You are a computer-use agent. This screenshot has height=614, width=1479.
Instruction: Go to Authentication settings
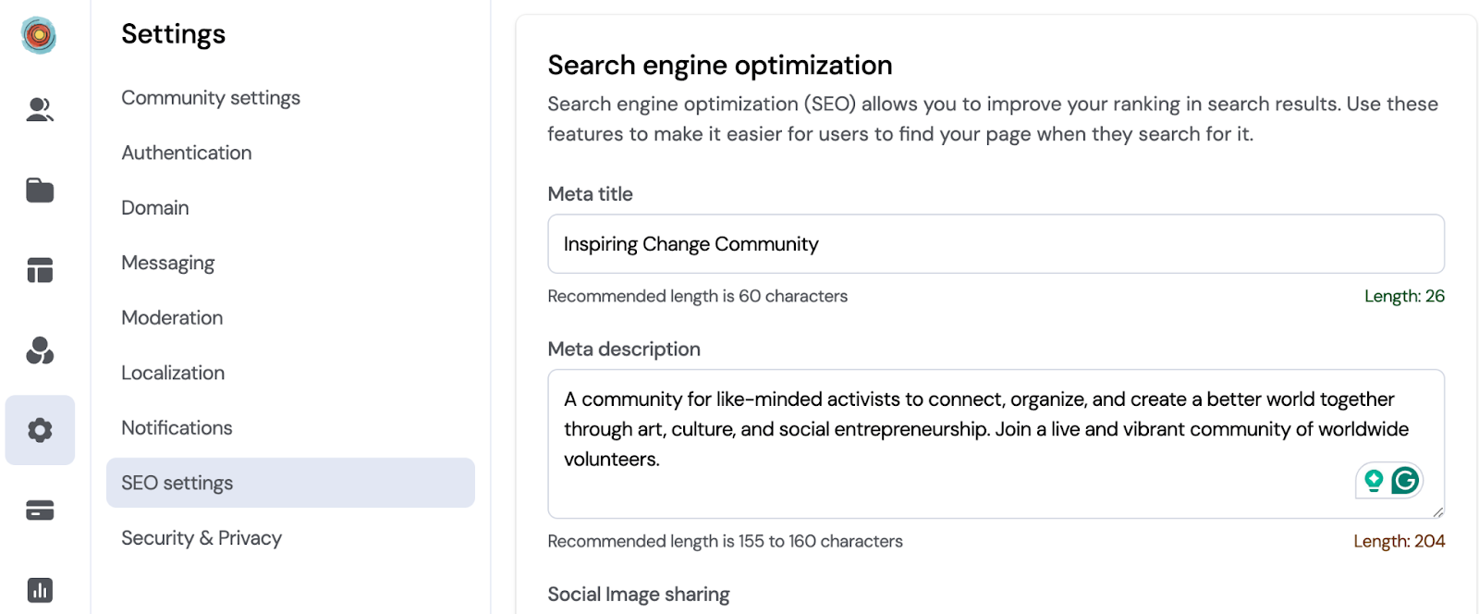(187, 153)
